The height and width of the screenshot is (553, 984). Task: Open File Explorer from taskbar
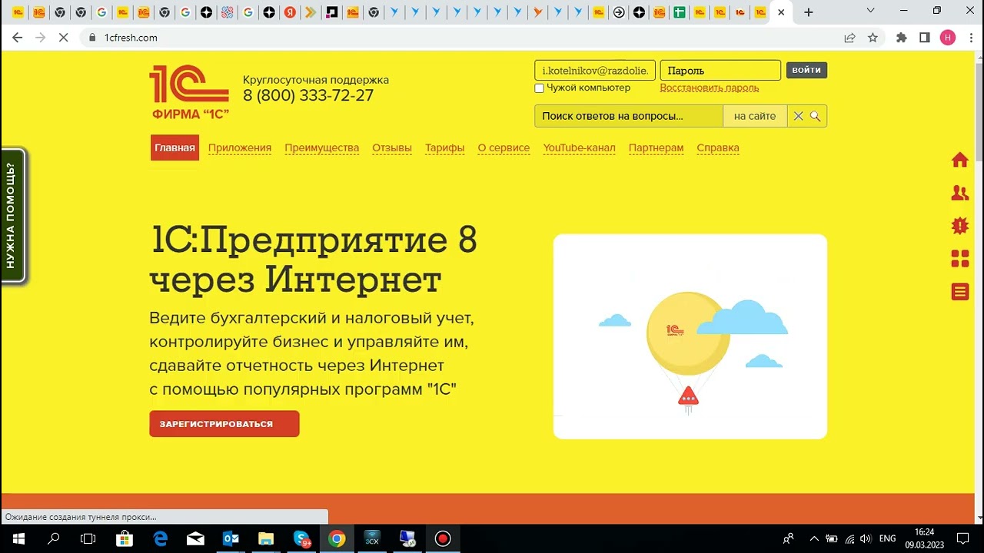coord(266,538)
